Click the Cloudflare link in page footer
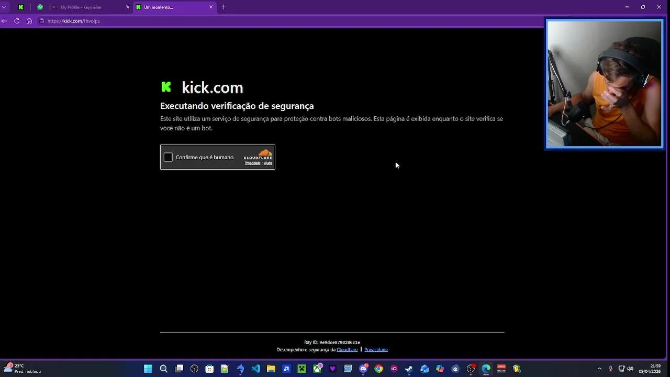The image size is (670, 377). [x=347, y=350]
